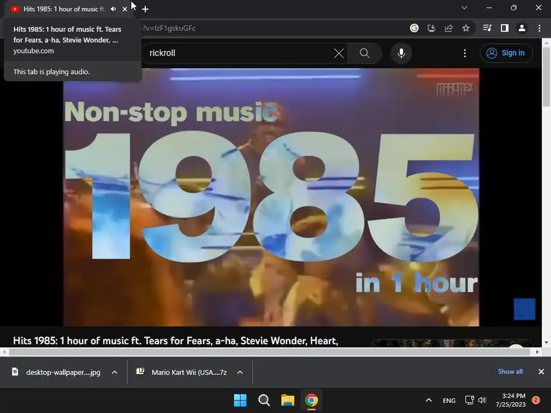The width and height of the screenshot is (551, 413).
Task: Click the Chrome taskbar icon
Action: [312, 400]
